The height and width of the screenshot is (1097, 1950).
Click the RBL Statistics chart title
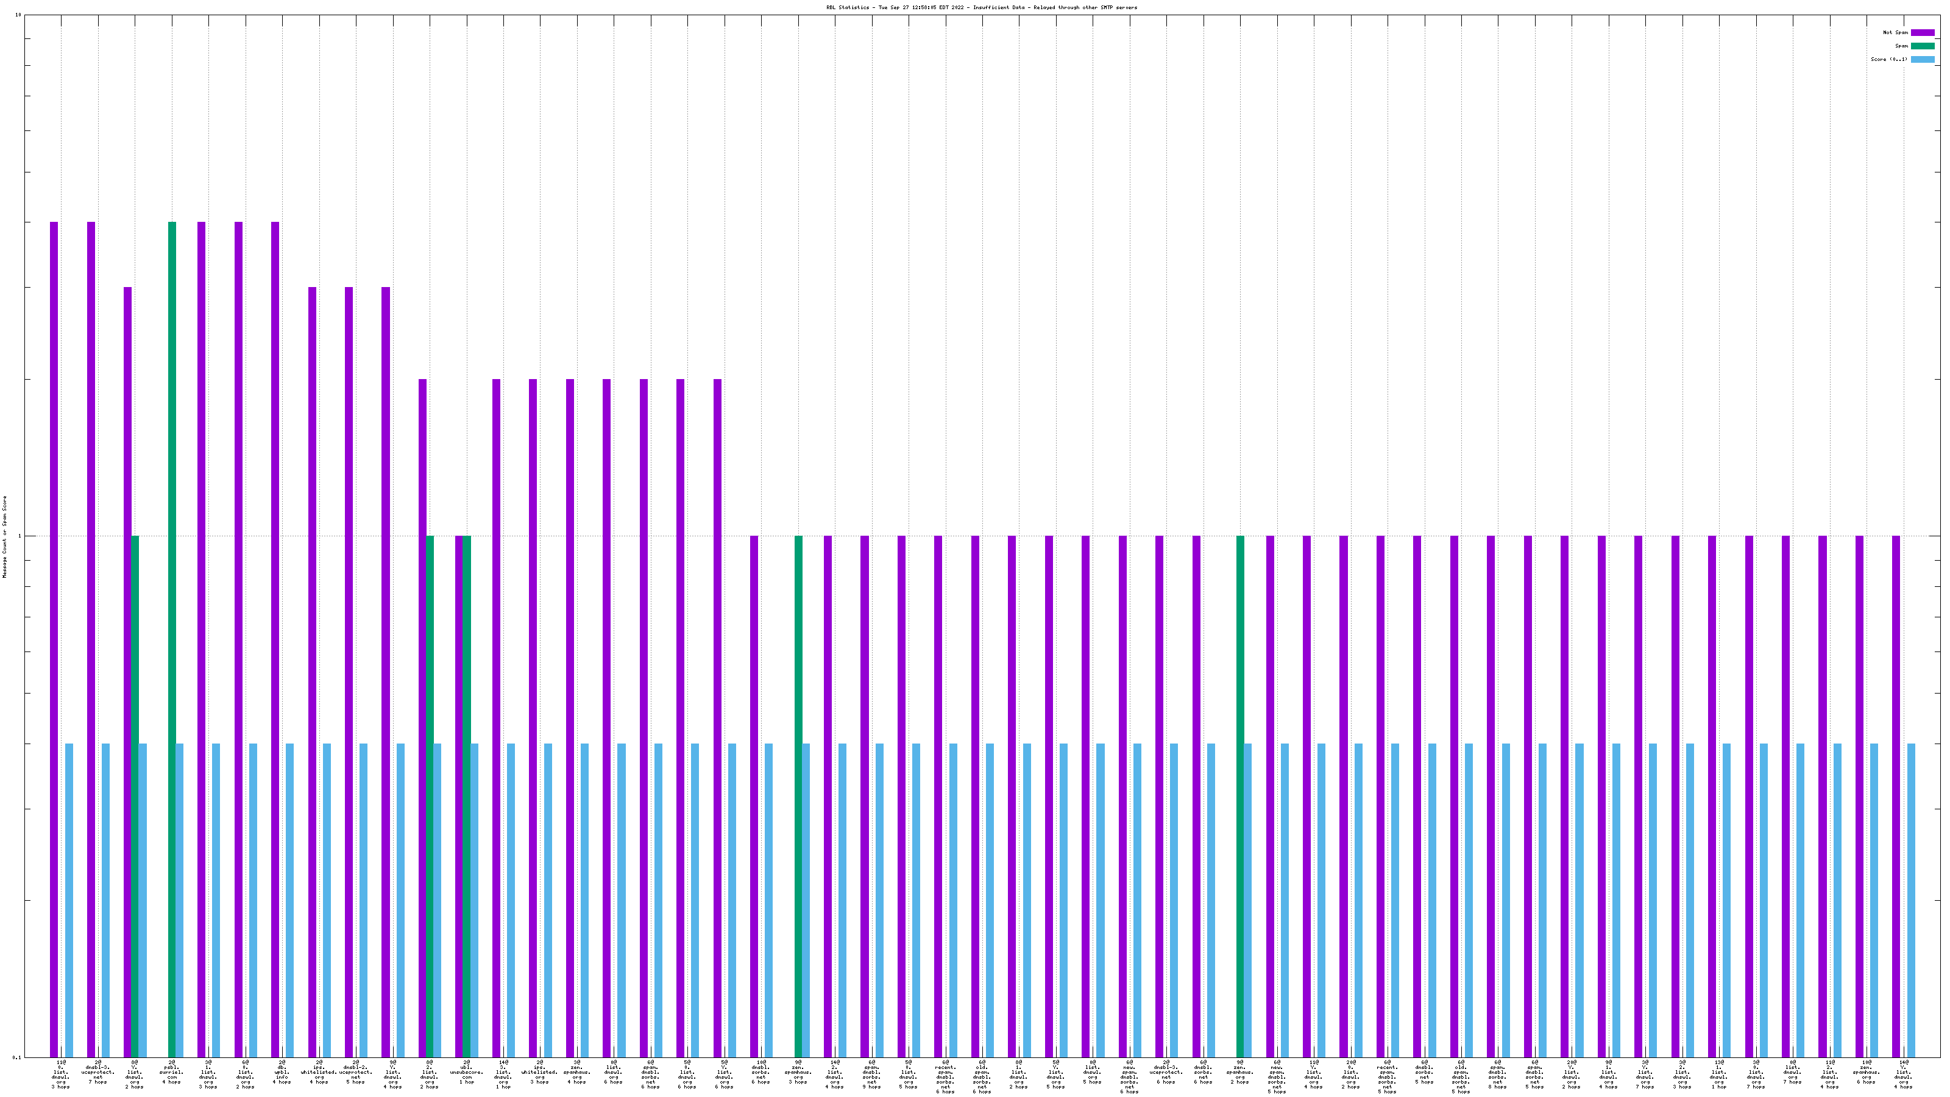[x=981, y=7]
